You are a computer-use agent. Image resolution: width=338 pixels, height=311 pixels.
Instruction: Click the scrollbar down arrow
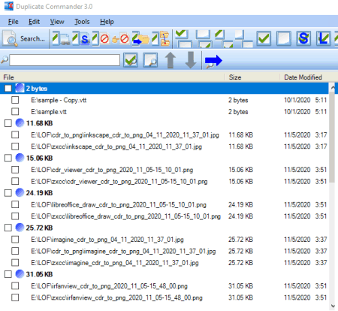[x=333, y=306]
